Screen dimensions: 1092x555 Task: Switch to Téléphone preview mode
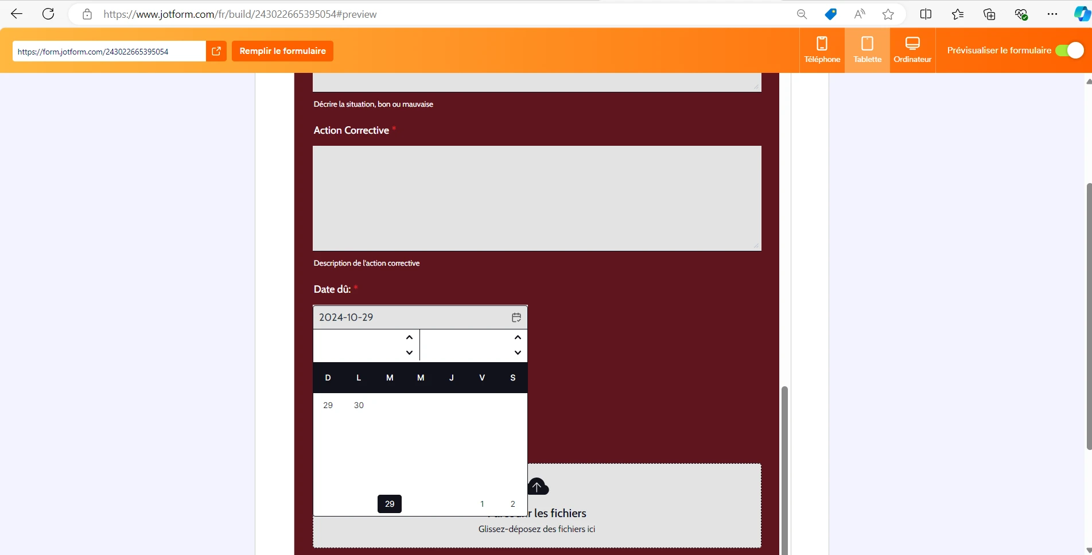[822, 49]
